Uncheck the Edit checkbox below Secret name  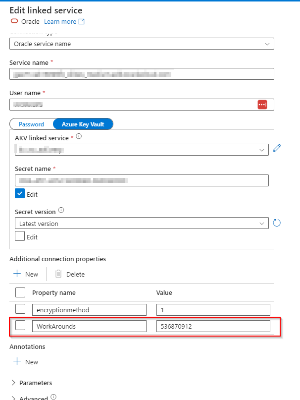20,194
